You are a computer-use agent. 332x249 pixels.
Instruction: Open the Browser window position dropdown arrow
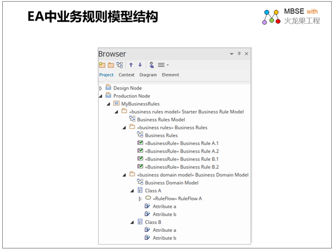(232, 54)
